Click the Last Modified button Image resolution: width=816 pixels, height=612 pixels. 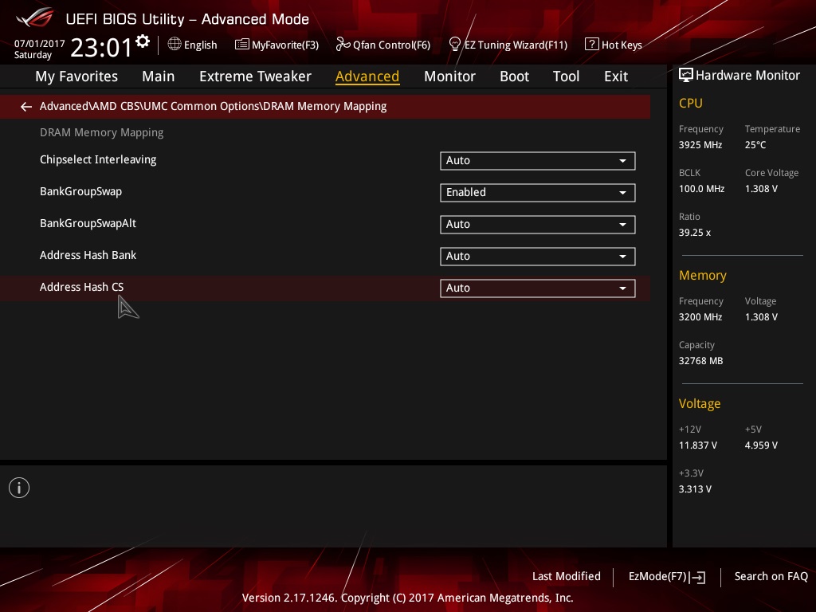pos(567,577)
